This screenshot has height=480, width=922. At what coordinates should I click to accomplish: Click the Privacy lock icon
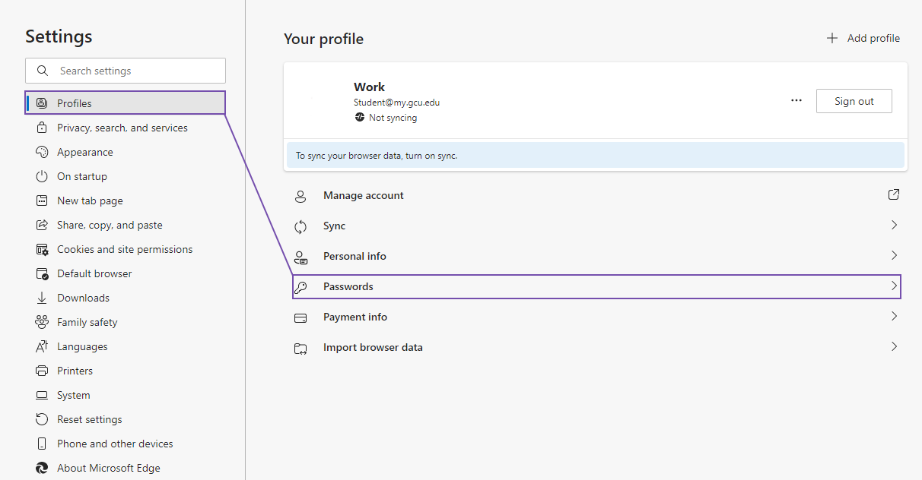tap(42, 128)
